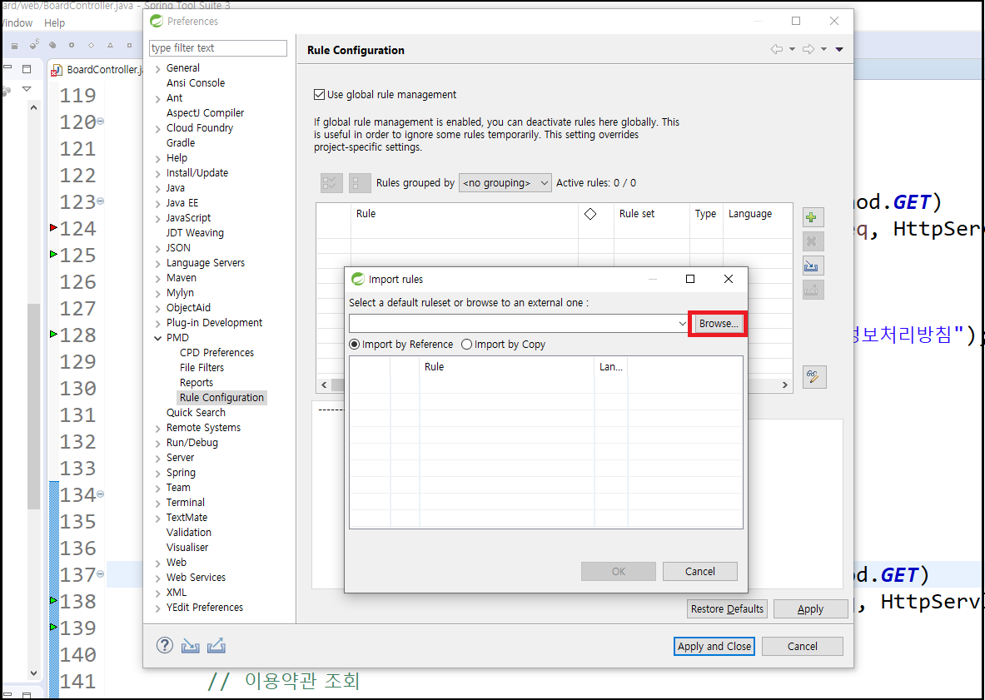Select Validation preference page
Image resolution: width=985 pixels, height=700 pixels.
pos(188,533)
